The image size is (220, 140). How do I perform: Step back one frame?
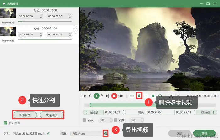(90, 96)
